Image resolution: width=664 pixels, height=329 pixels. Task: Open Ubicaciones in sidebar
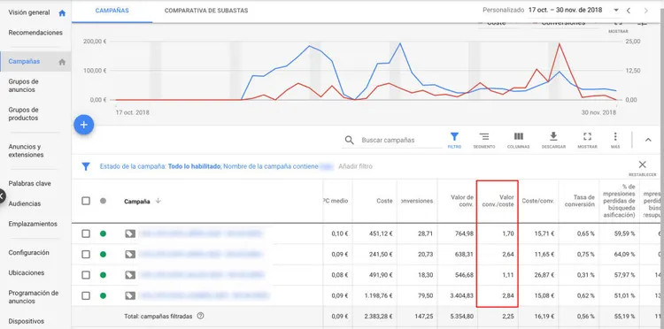(27, 272)
